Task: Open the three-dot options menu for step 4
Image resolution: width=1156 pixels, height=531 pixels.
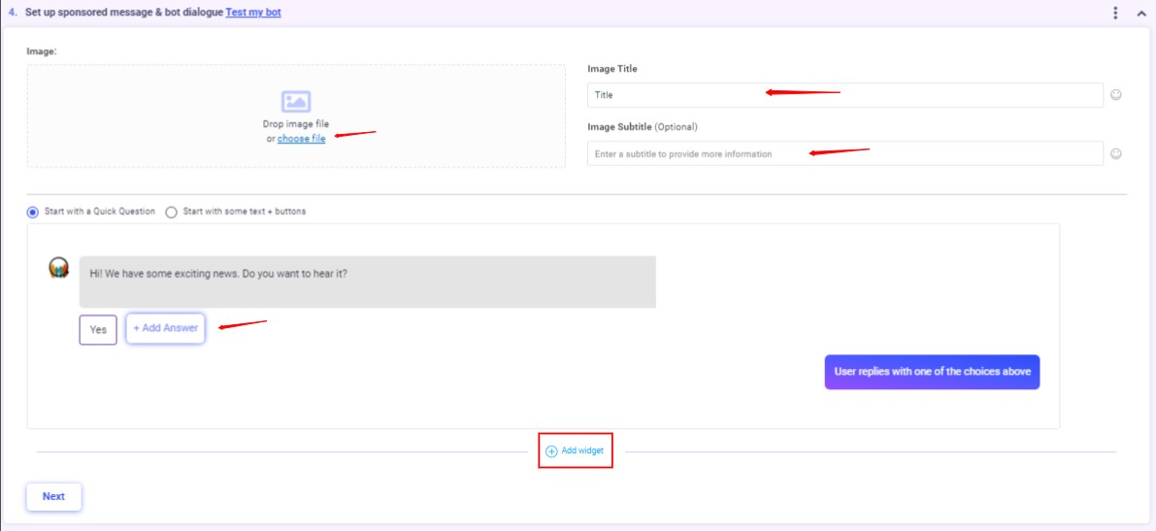Action: 1115,13
